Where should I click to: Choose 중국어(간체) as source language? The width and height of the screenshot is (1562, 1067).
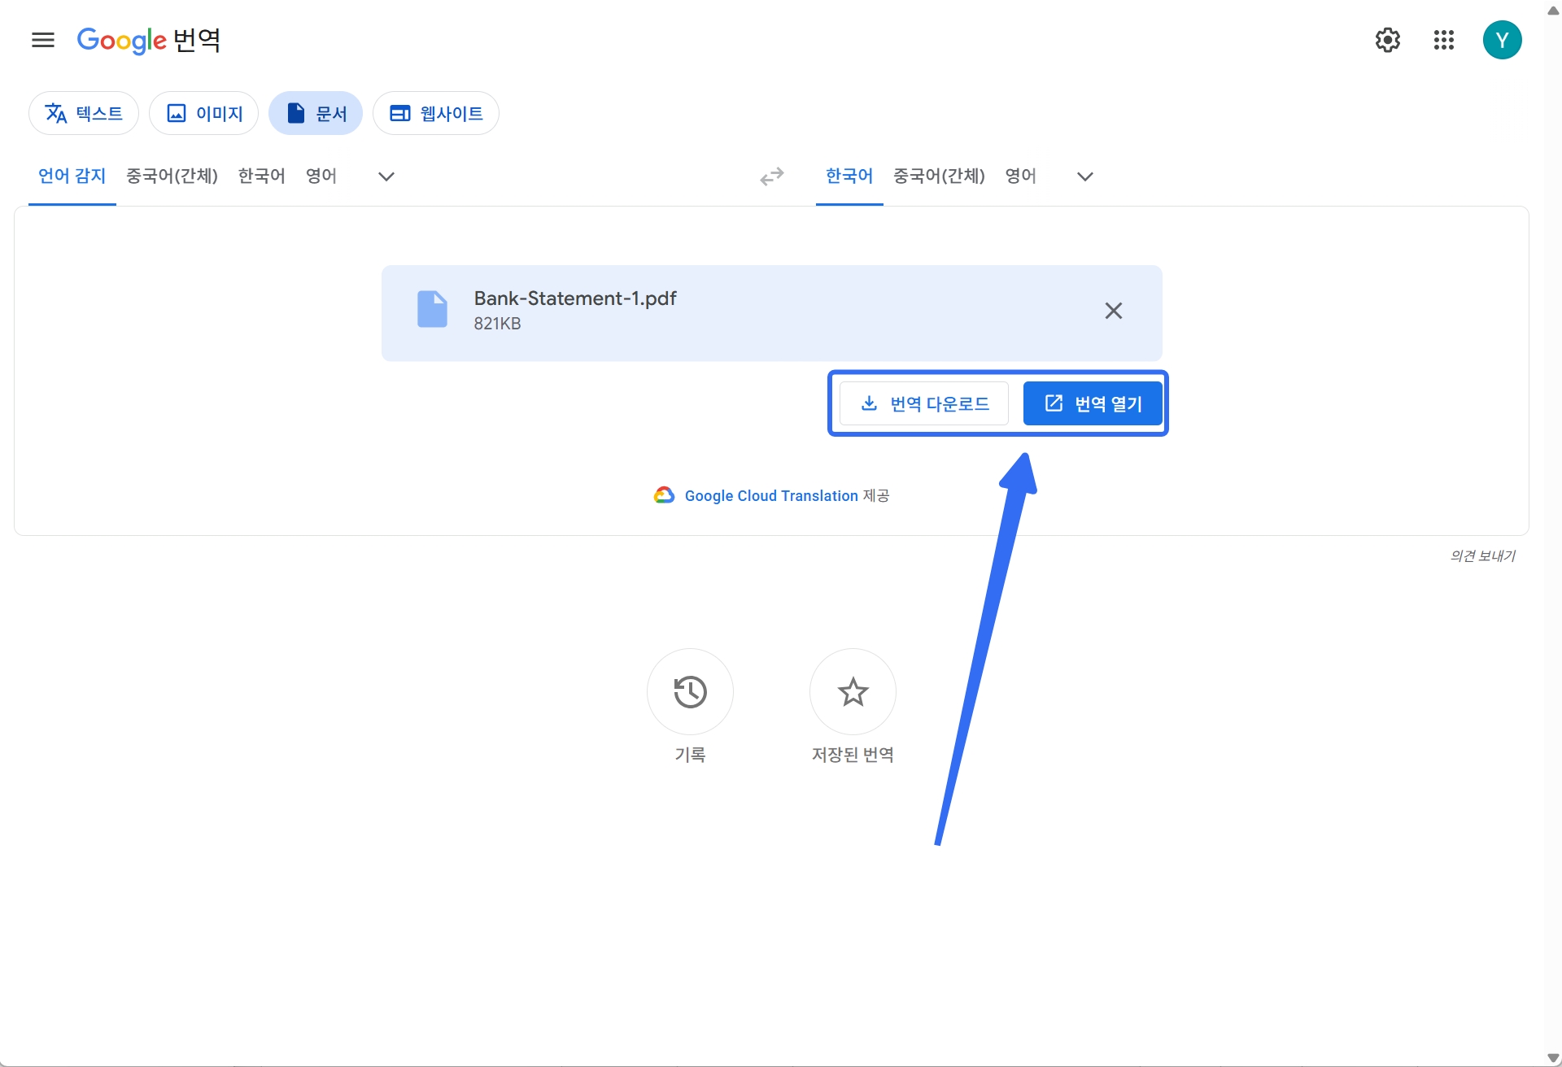pos(172,176)
